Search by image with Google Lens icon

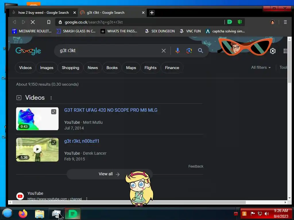coord(189,51)
